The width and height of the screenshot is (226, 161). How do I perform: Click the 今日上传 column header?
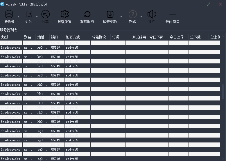pos(178,37)
